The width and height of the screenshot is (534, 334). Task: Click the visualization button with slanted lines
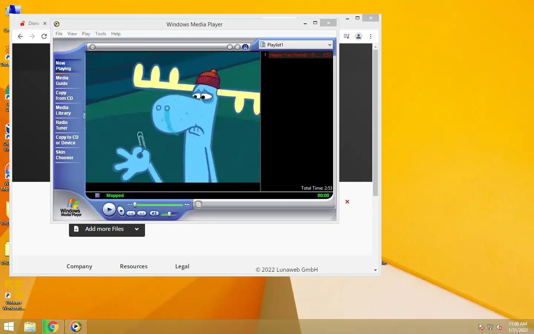coord(230,47)
